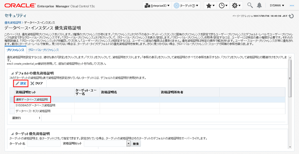This screenshot has width=299, height=154.
Task: Click the 資格証明所有者 column header
Action: tap(190, 92)
